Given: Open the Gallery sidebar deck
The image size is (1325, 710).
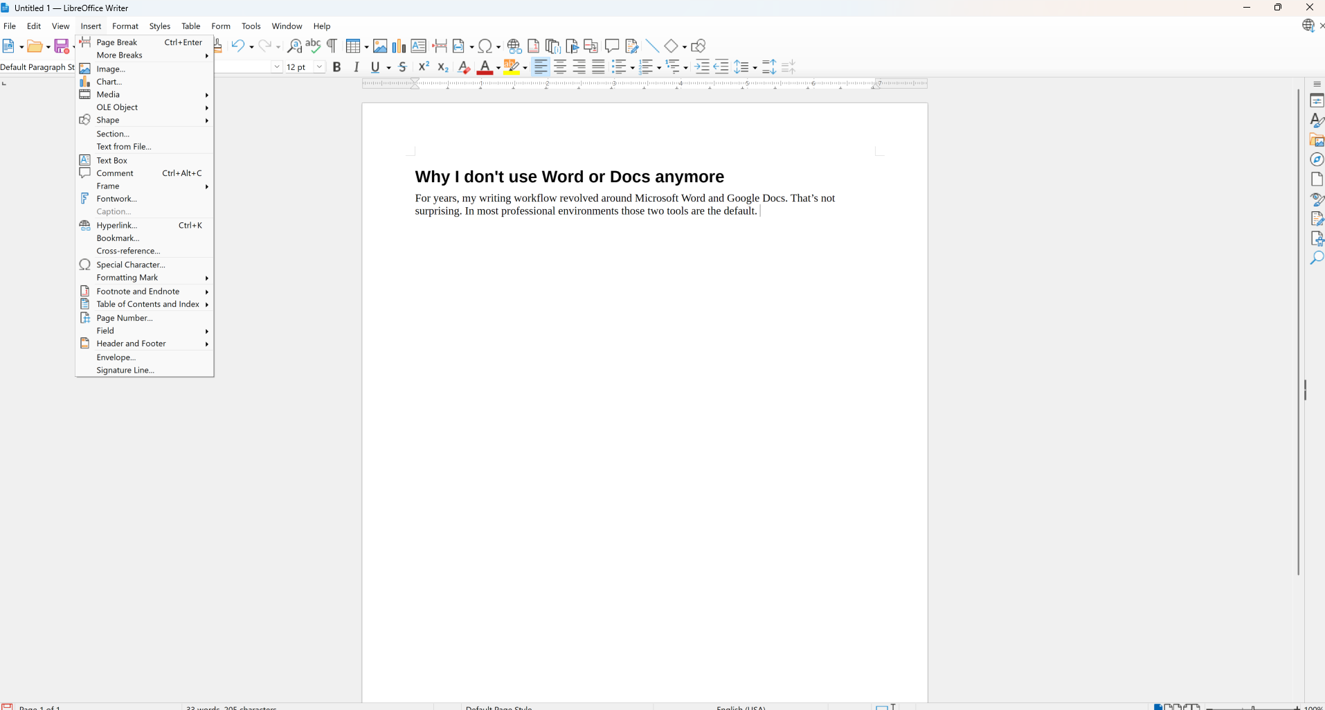Looking at the screenshot, I should 1317,140.
